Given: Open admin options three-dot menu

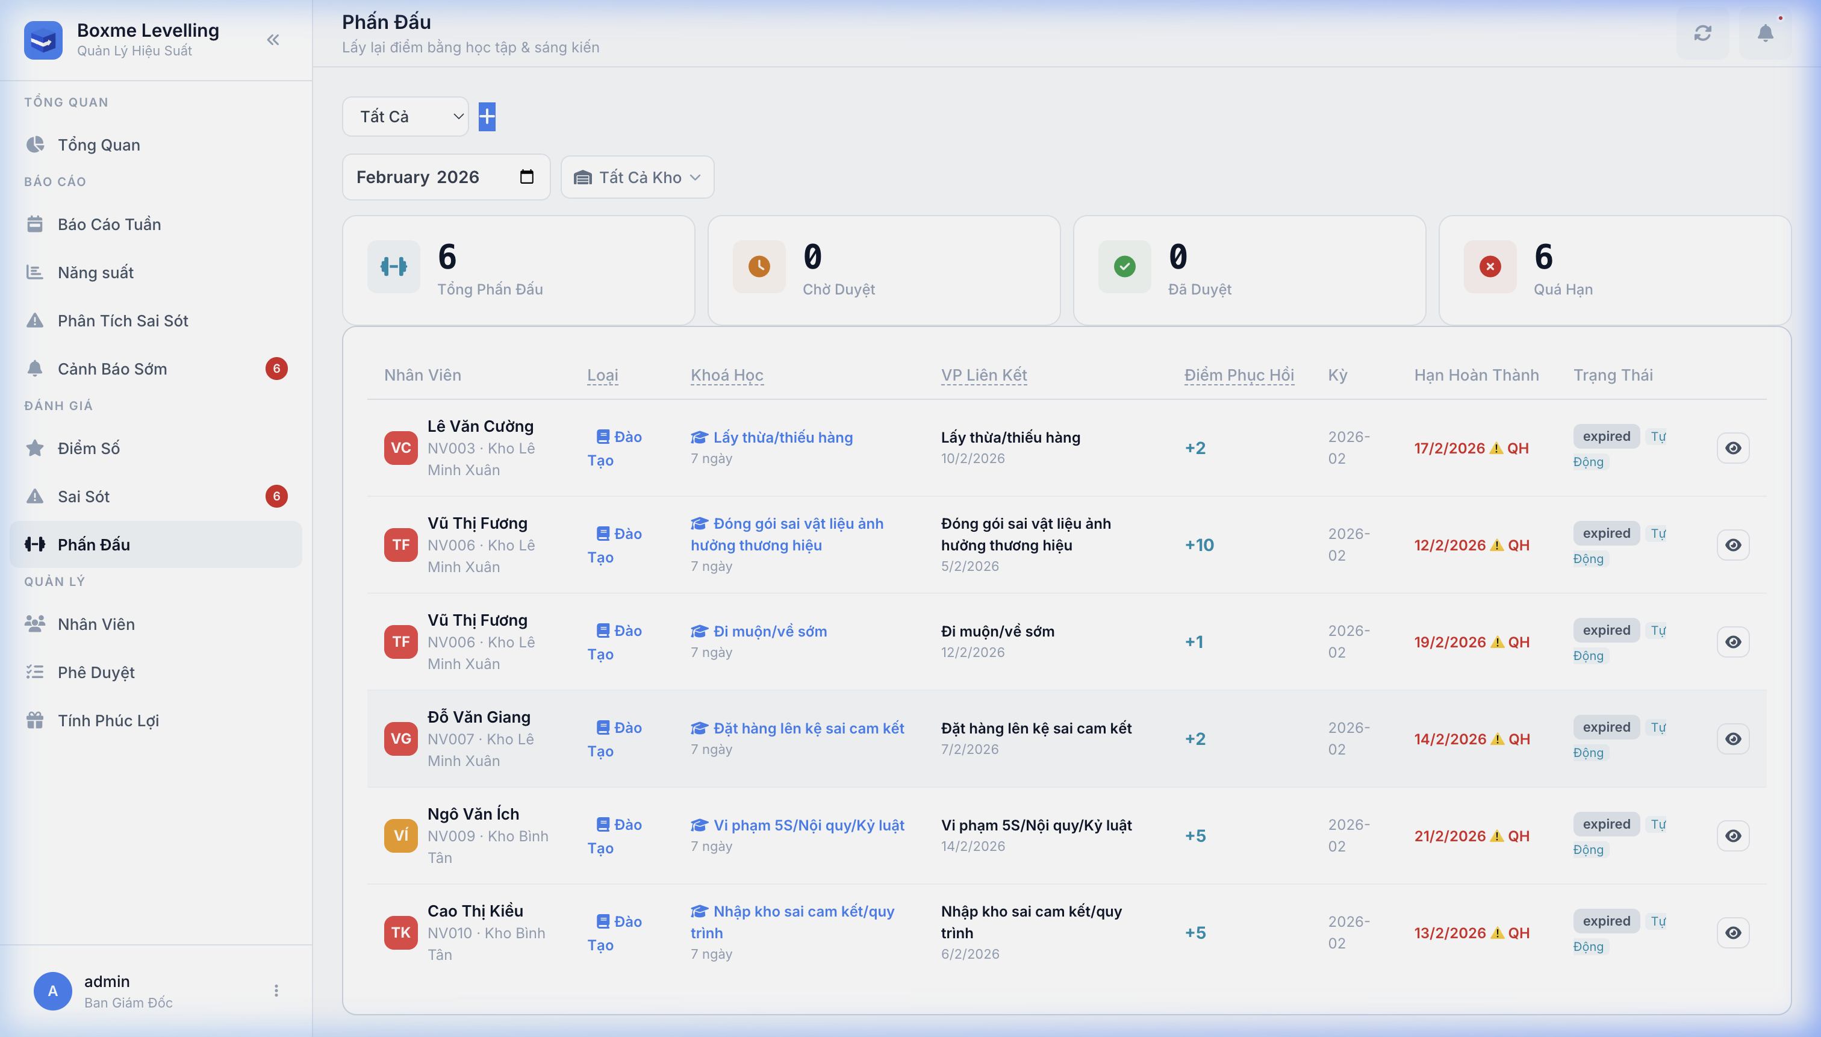Looking at the screenshot, I should point(276,991).
